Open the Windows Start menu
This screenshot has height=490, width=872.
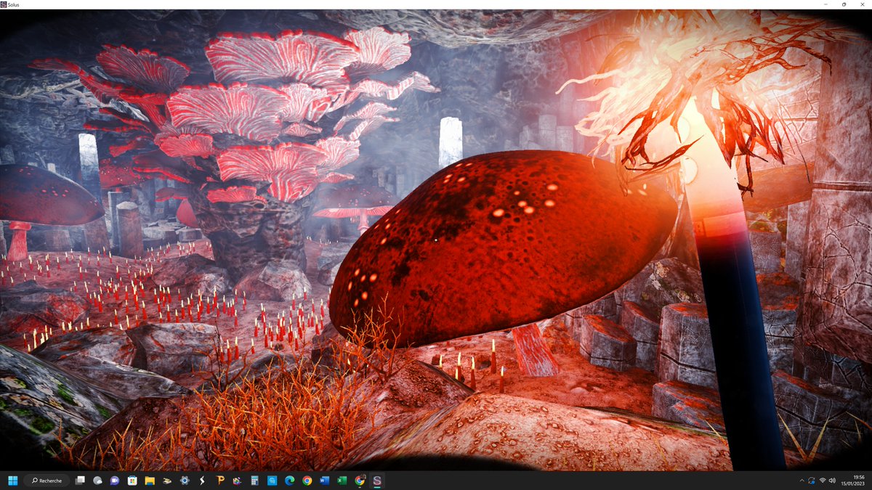click(x=12, y=481)
